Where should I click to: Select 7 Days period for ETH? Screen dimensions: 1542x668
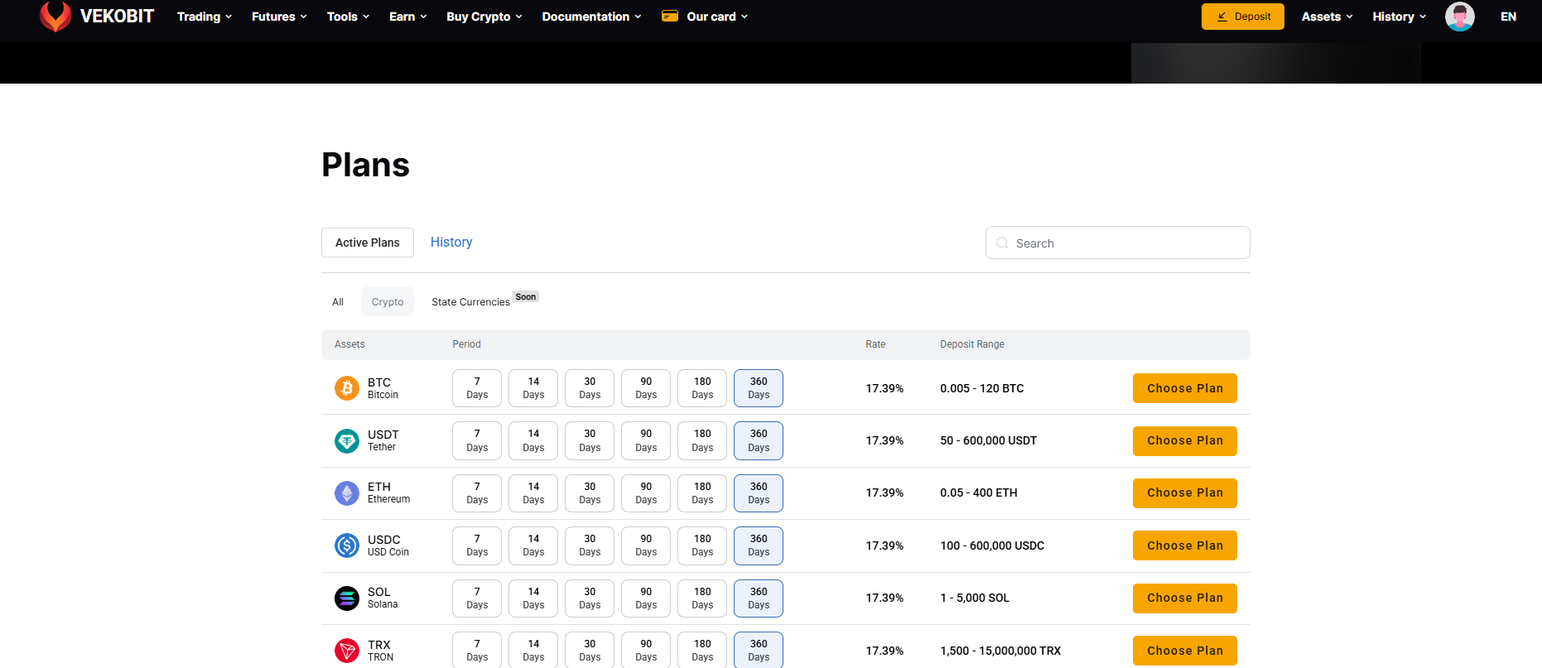pyautogui.click(x=477, y=493)
